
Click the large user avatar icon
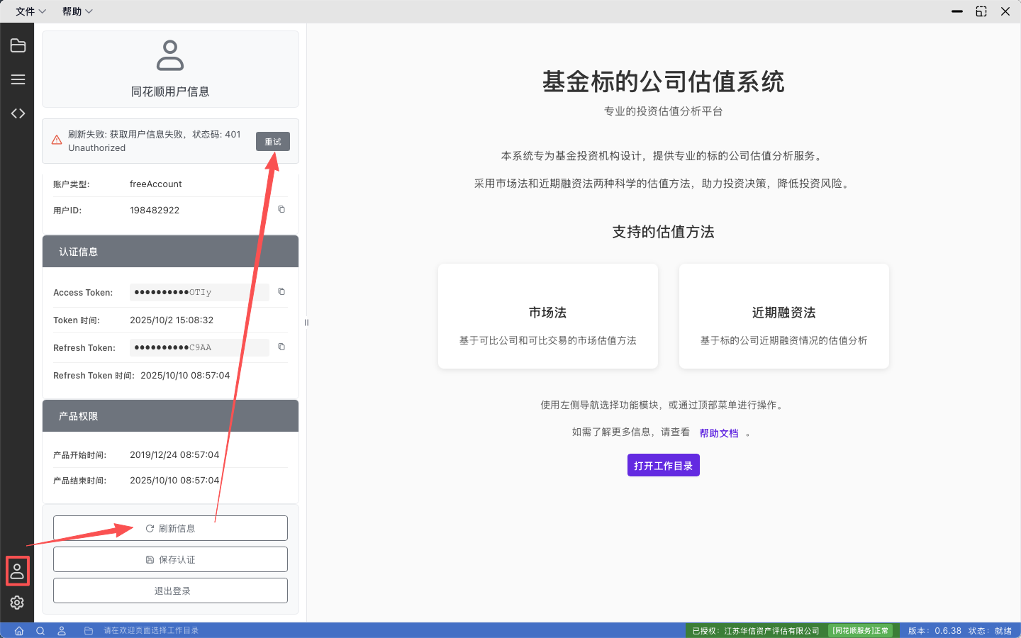click(x=170, y=55)
